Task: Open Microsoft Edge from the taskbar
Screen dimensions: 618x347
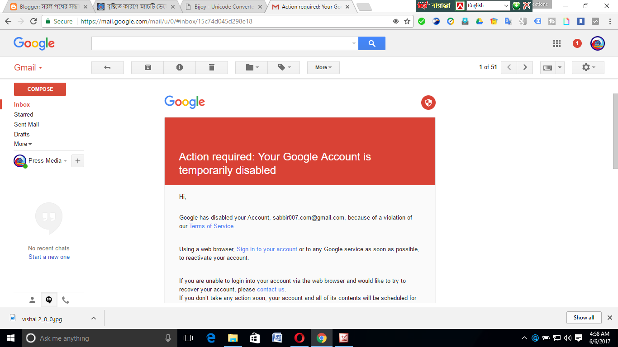Action: 210,338
